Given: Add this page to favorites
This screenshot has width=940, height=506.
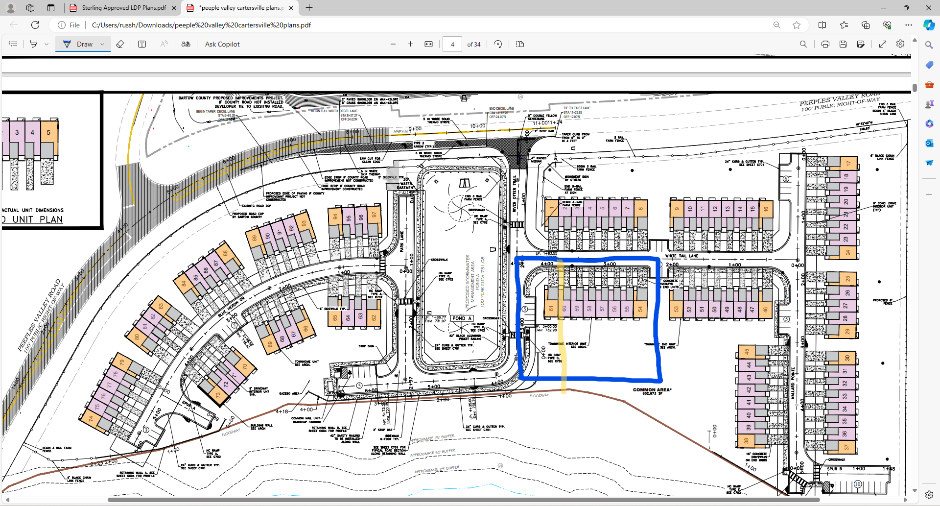Looking at the screenshot, I should [x=797, y=25].
